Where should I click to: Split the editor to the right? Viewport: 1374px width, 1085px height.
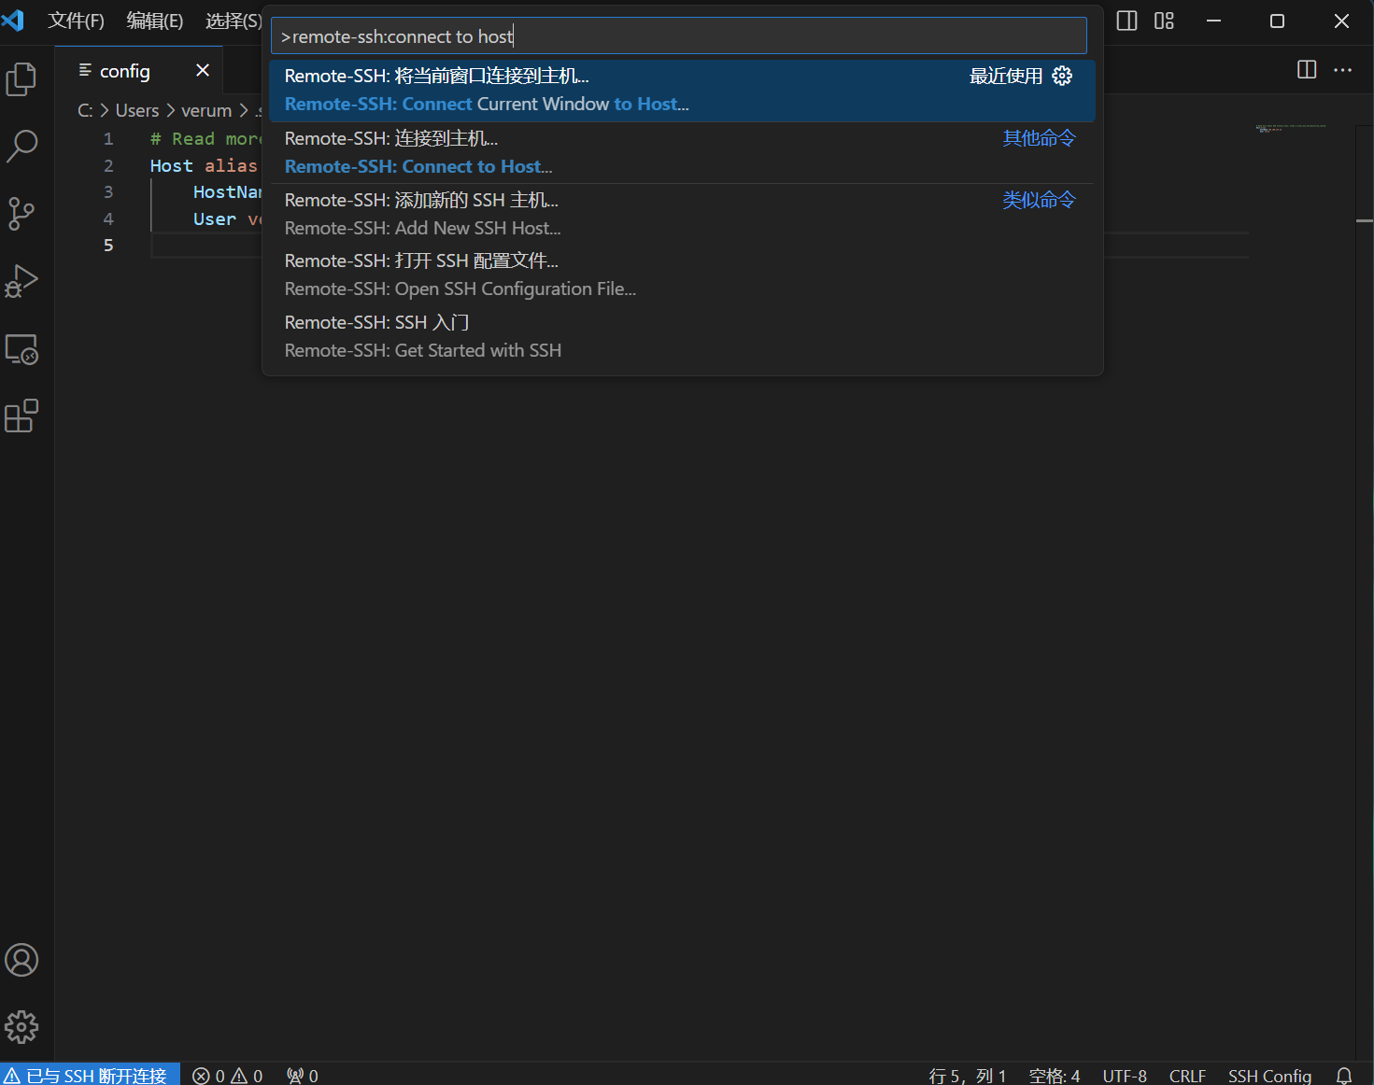(x=1307, y=70)
